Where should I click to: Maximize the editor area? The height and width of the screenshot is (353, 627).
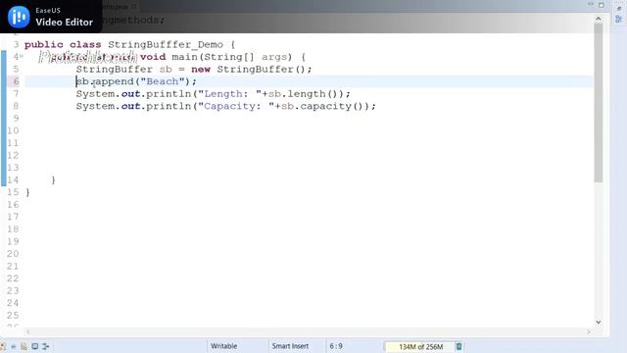tap(601, 5)
